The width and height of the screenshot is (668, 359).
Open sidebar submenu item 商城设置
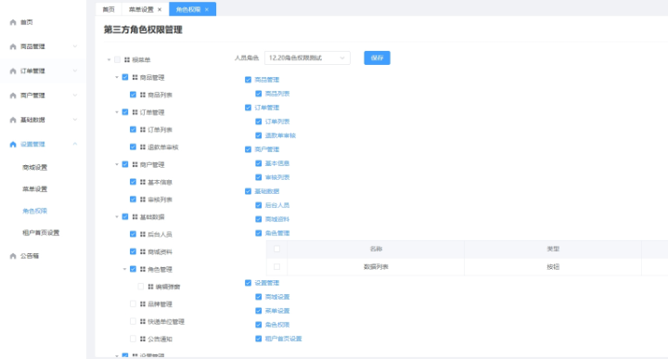click(35, 167)
